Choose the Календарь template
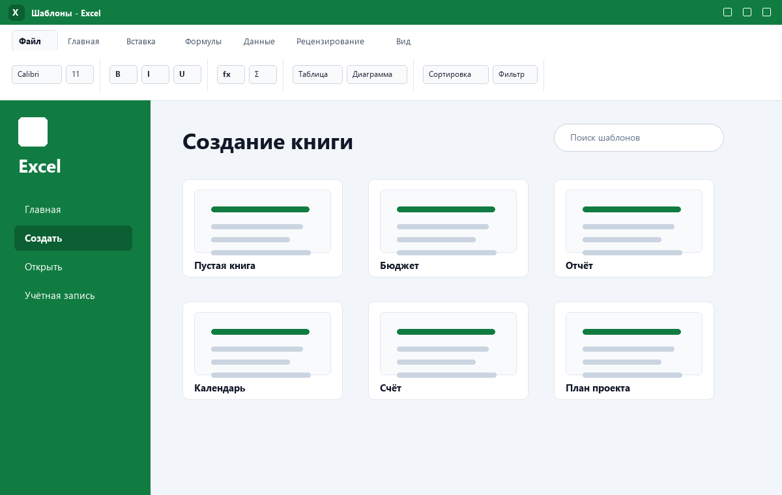Screen dimensions: 782x495 pos(263,350)
